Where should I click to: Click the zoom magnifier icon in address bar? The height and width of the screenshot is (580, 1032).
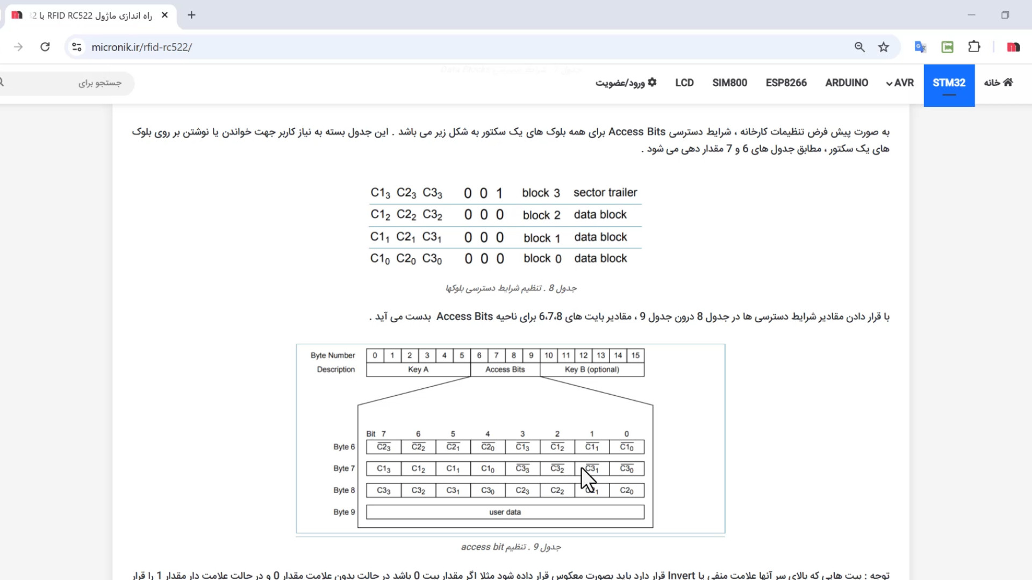coord(859,47)
